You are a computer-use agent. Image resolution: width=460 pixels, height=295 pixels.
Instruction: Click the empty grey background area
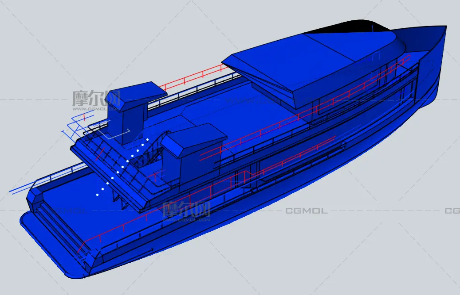tap(377, 248)
